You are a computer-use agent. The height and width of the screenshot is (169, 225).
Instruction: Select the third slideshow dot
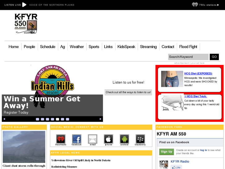[x=47, y=119]
